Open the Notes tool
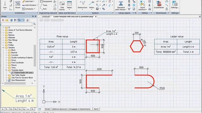This screenshot has width=202, height=113. (x=92, y=5)
